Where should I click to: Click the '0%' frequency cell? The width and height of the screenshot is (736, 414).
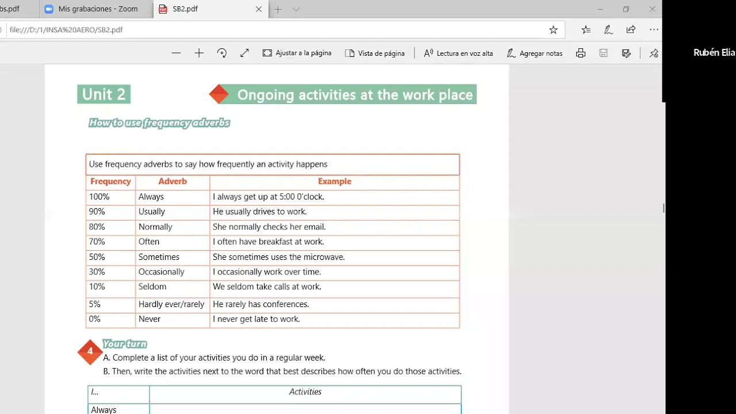(x=111, y=319)
